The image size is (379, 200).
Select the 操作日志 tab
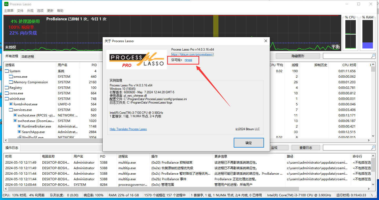point(12,148)
